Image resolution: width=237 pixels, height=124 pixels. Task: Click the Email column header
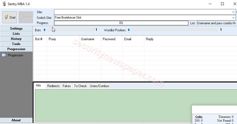coord(133,39)
